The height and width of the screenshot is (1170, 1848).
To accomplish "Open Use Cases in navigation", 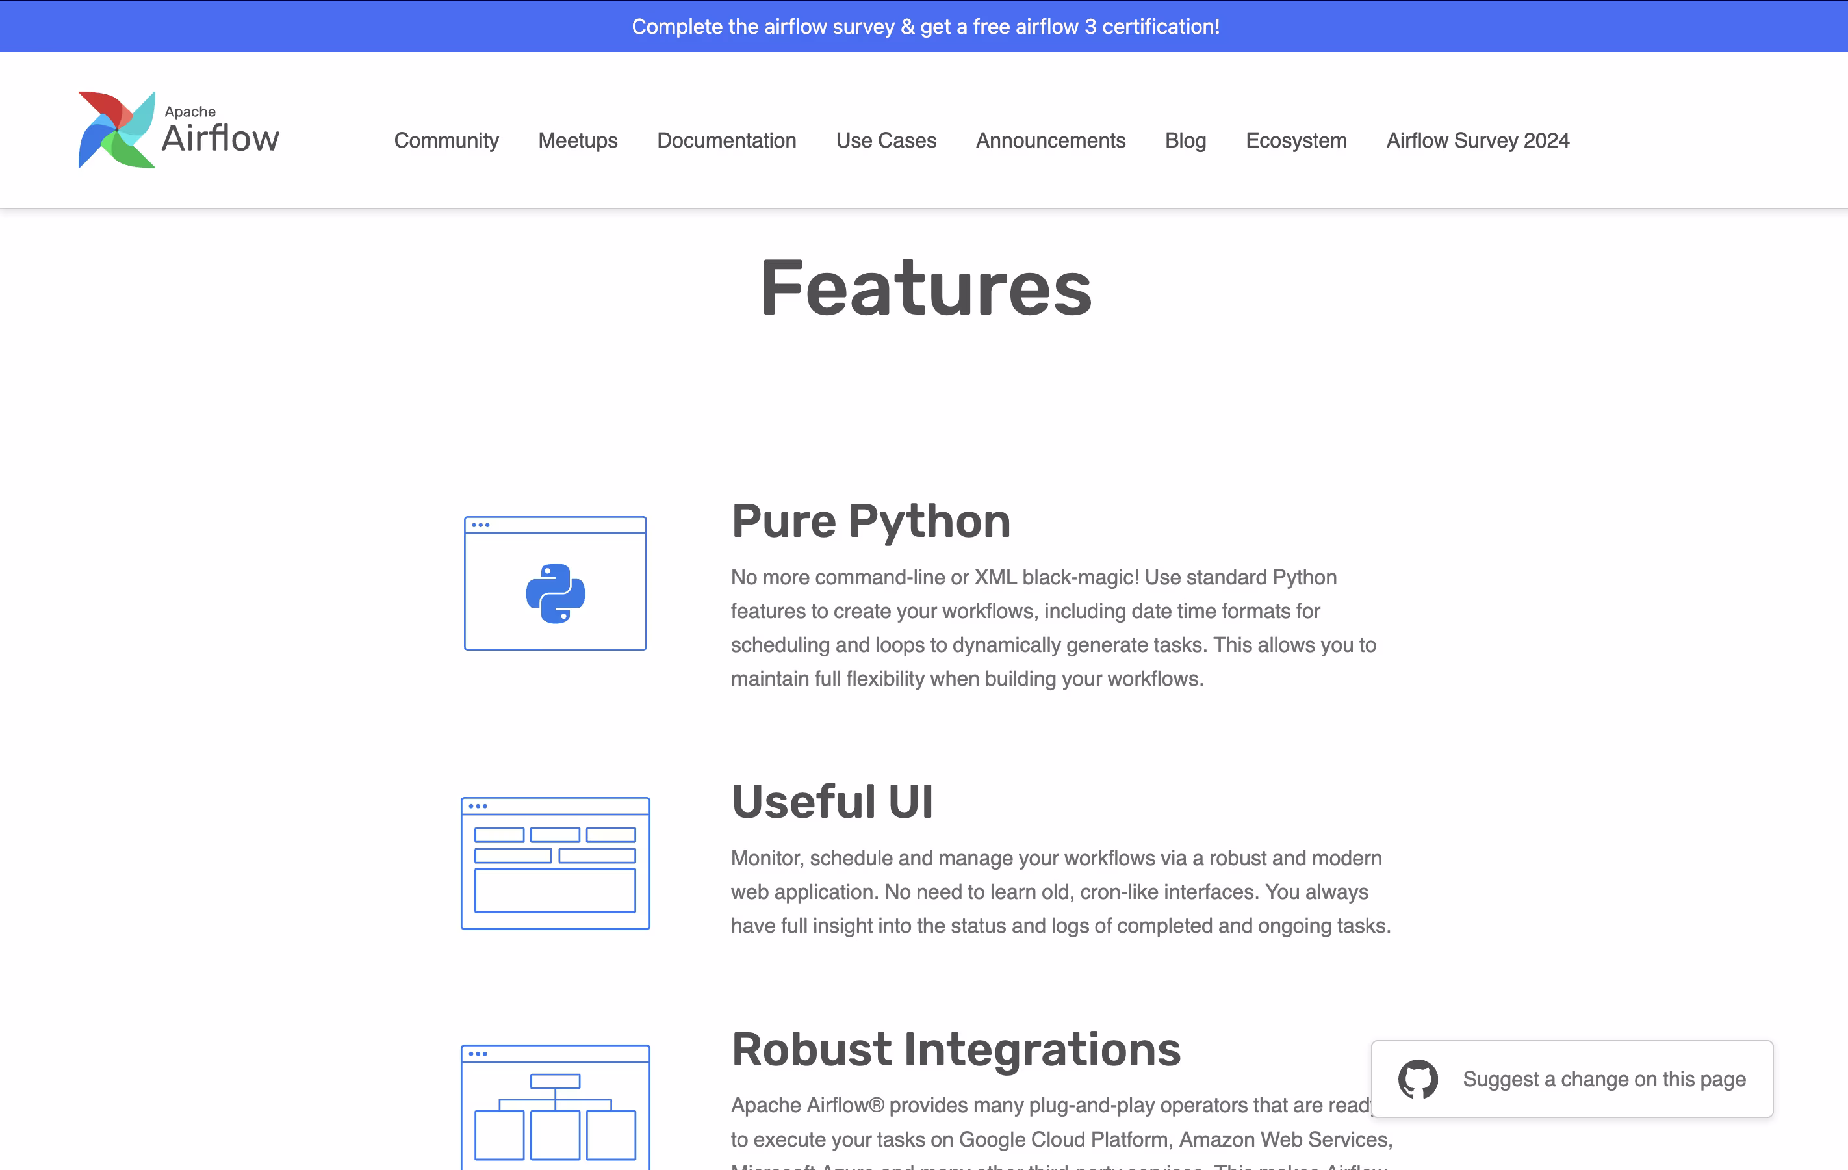I will tap(886, 140).
